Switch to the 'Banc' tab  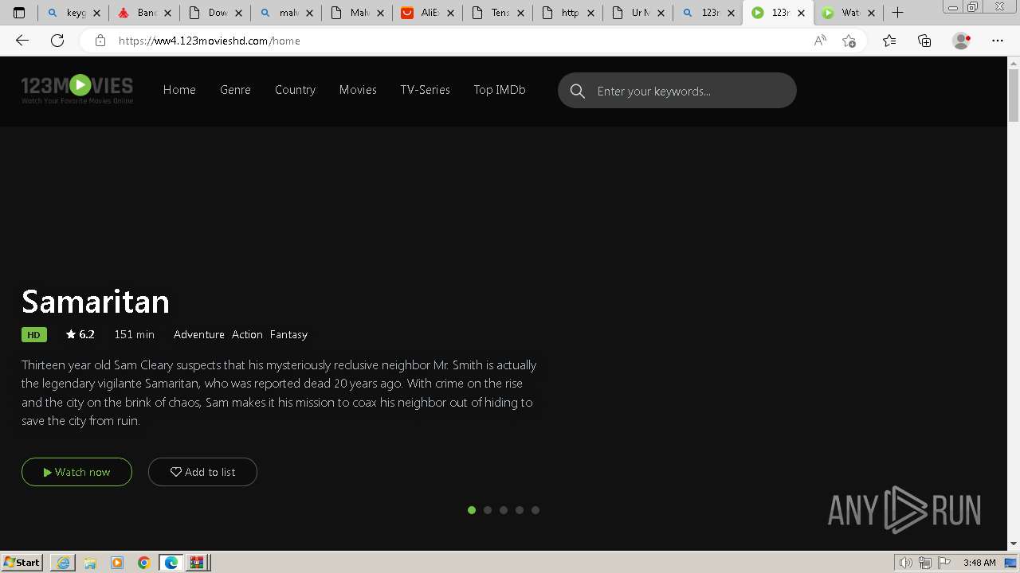pos(138,13)
